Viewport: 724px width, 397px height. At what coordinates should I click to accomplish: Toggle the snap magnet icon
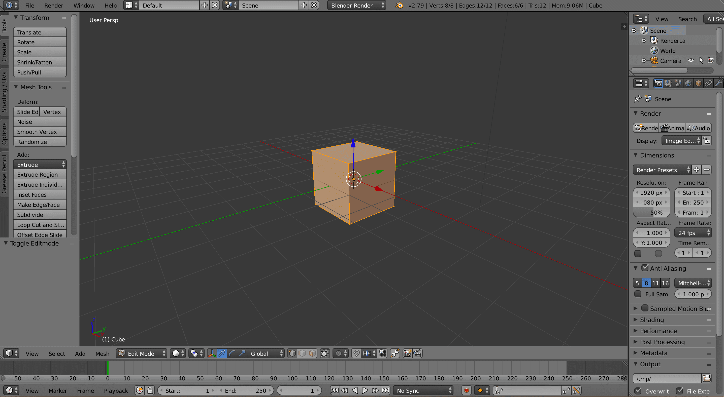[356, 353]
